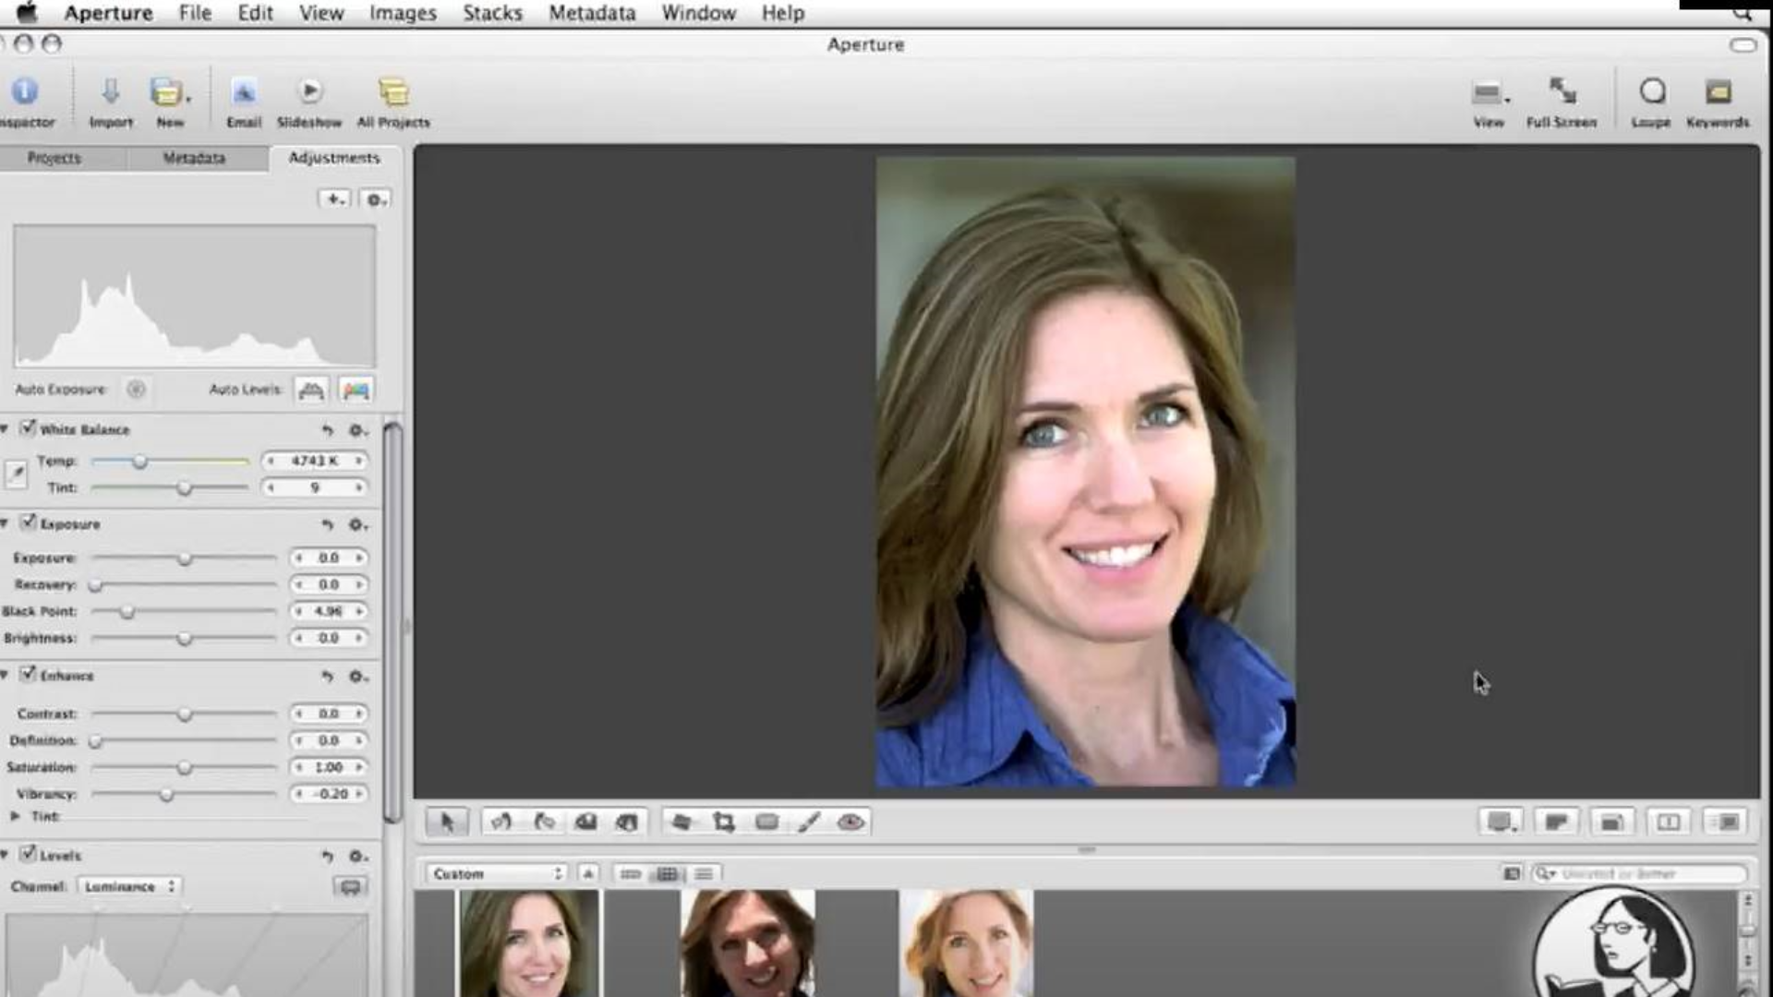The height and width of the screenshot is (997, 1773).
Task: Open the Custom sort dropdown
Action: [496, 873]
